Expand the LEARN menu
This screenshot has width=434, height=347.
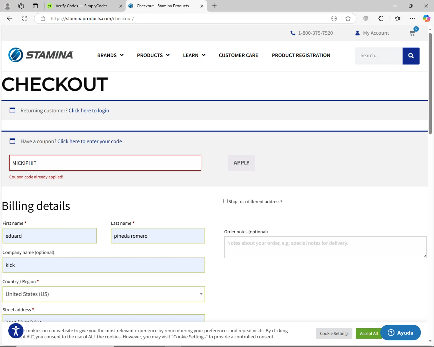click(x=194, y=55)
